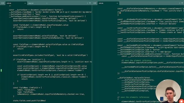Click line starting "isMandatory: elementsModal.inputFieldIsMandatory"
184x103 pixels.
pos(51,94)
